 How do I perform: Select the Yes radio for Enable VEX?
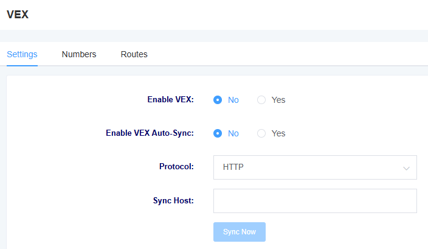pos(261,100)
